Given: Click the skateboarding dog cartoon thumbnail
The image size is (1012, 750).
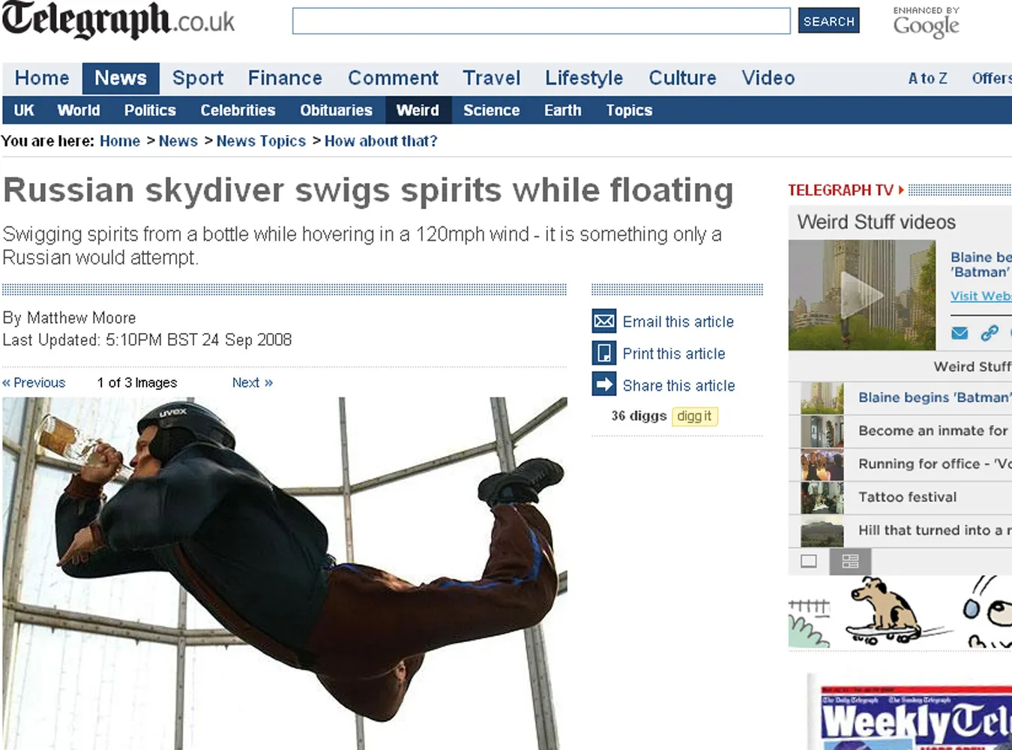Looking at the screenshot, I should 885,612.
